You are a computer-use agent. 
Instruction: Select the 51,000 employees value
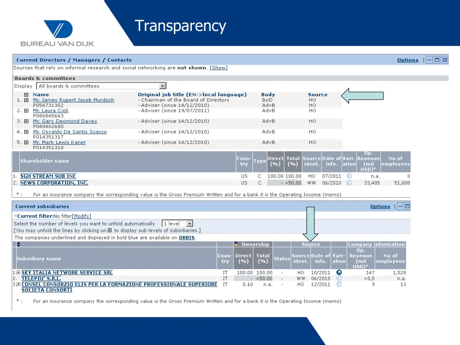coord(402,183)
